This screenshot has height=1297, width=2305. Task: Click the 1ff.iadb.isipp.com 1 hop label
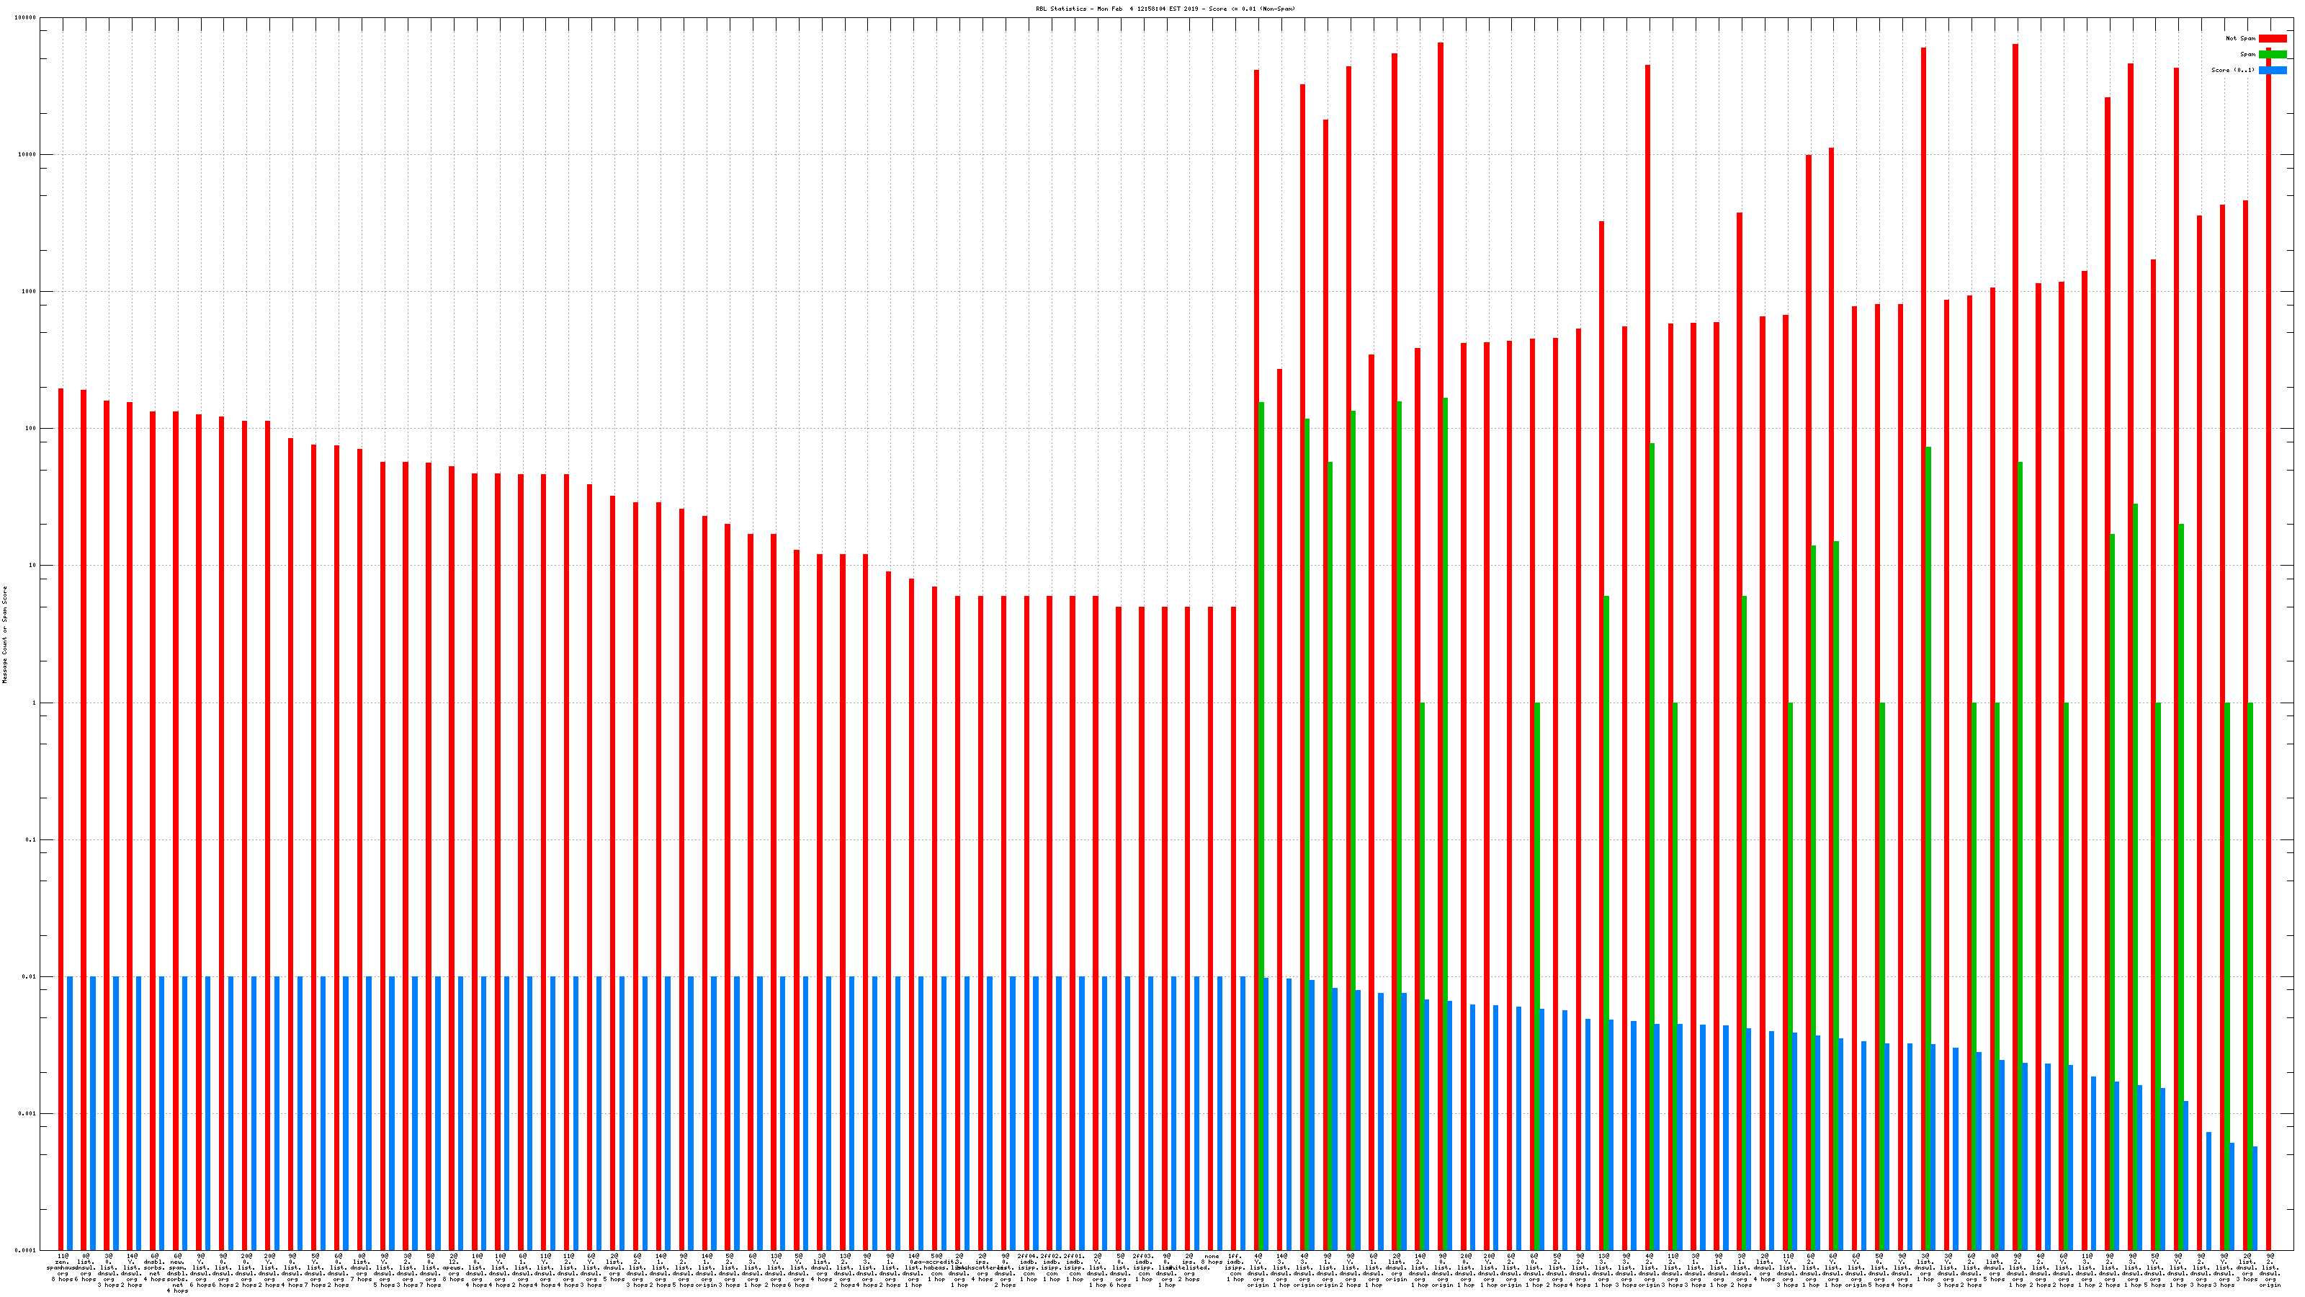1235,1267
